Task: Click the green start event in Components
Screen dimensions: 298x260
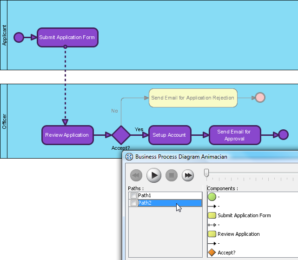Action: click(x=212, y=197)
